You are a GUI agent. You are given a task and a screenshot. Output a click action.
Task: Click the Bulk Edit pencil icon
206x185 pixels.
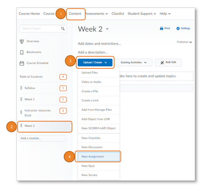coord(162,63)
